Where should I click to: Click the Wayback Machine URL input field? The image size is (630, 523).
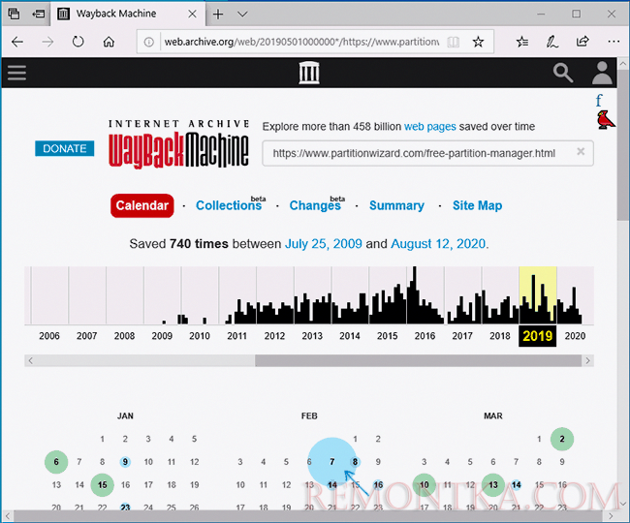(x=417, y=153)
